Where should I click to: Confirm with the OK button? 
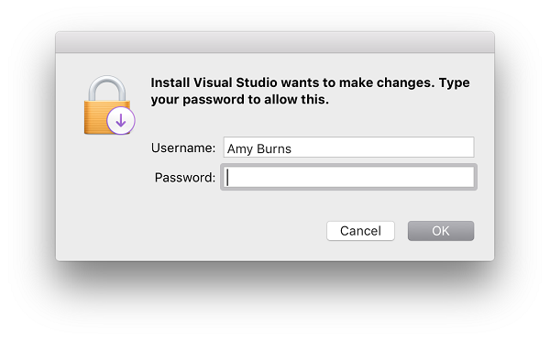pyautogui.click(x=441, y=231)
